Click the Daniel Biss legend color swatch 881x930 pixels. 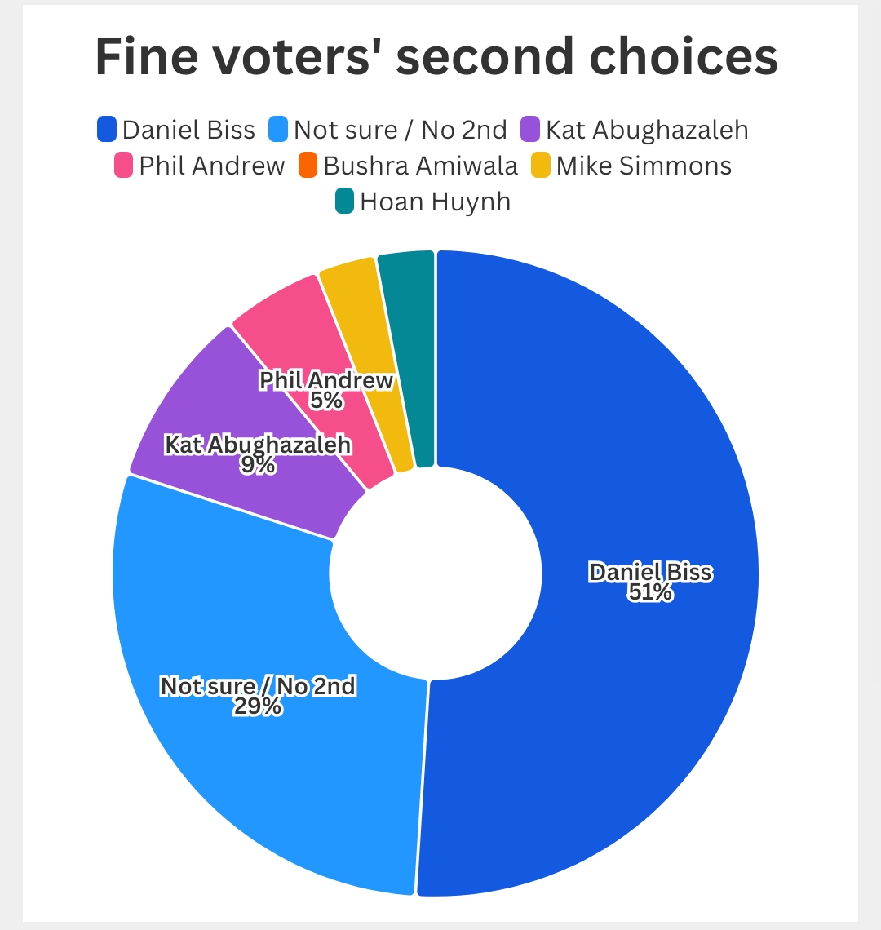107,130
